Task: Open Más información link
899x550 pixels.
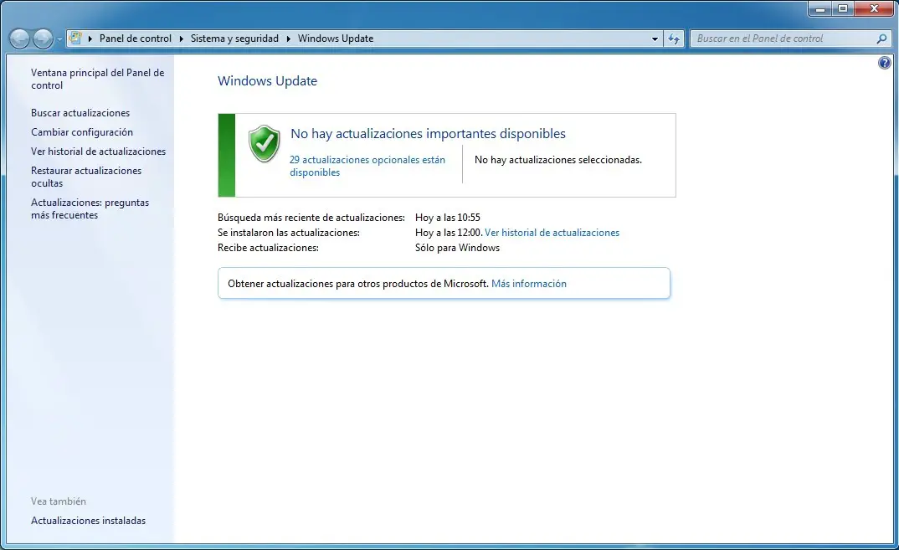Action: [529, 284]
